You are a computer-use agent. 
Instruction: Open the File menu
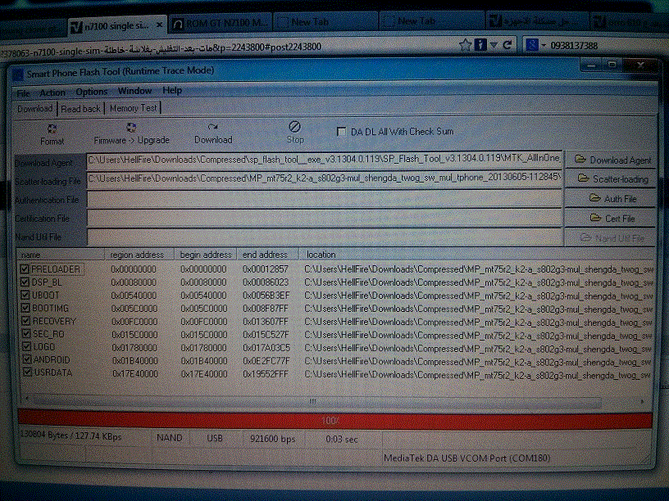[23, 93]
